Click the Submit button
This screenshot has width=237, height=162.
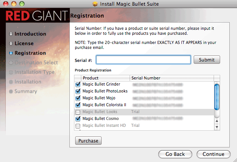tap(207, 60)
